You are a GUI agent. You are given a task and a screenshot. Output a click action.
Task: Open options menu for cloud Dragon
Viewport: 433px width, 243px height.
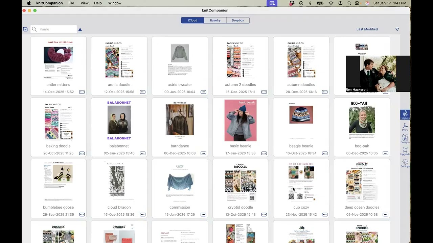tap(142, 215)
